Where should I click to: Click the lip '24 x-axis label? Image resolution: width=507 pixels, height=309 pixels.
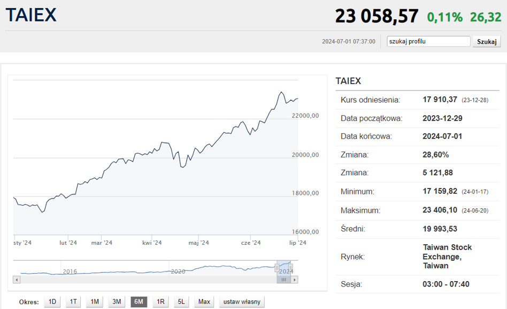[298, 243]
